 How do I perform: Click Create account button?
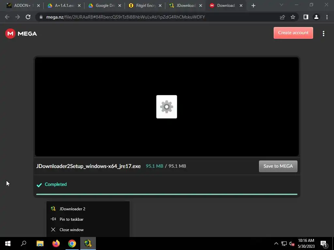293,33
